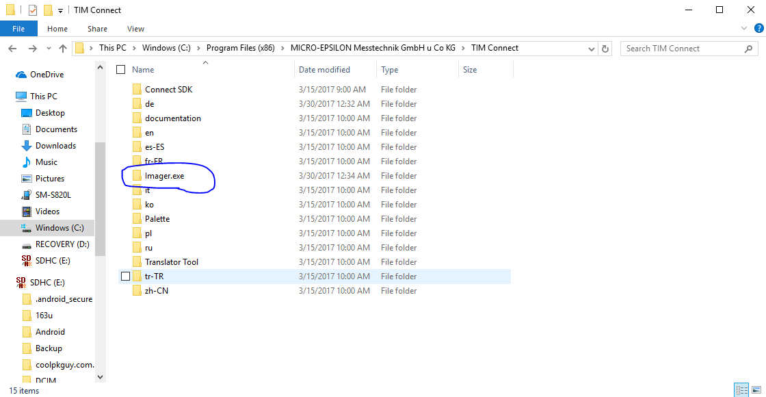The image size is (766, 397).
Task: Click the search magnifier icon
Action: coord(748,49)
